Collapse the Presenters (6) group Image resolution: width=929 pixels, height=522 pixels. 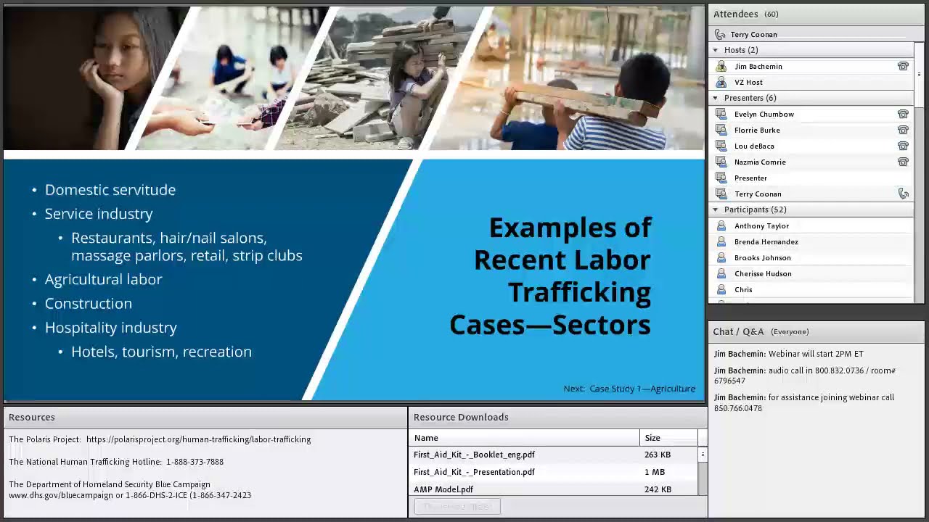(x=716, y=98)
